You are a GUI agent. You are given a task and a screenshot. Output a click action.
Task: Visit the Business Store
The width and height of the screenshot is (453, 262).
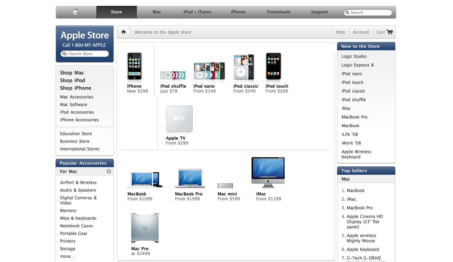[75, 141]
